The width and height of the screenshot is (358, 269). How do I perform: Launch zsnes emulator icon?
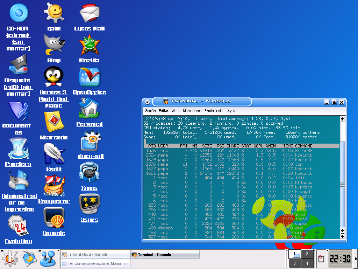tap(89, 204)
